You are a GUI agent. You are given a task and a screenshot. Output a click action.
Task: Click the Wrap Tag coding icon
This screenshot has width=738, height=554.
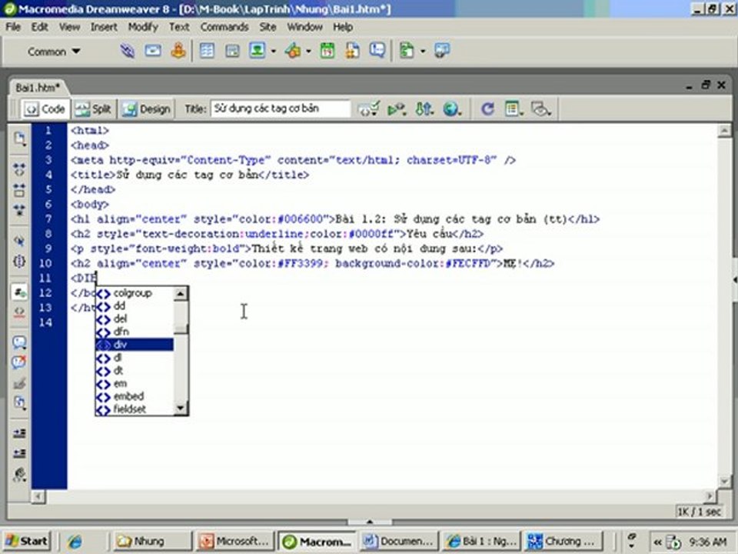pos(19,383)
